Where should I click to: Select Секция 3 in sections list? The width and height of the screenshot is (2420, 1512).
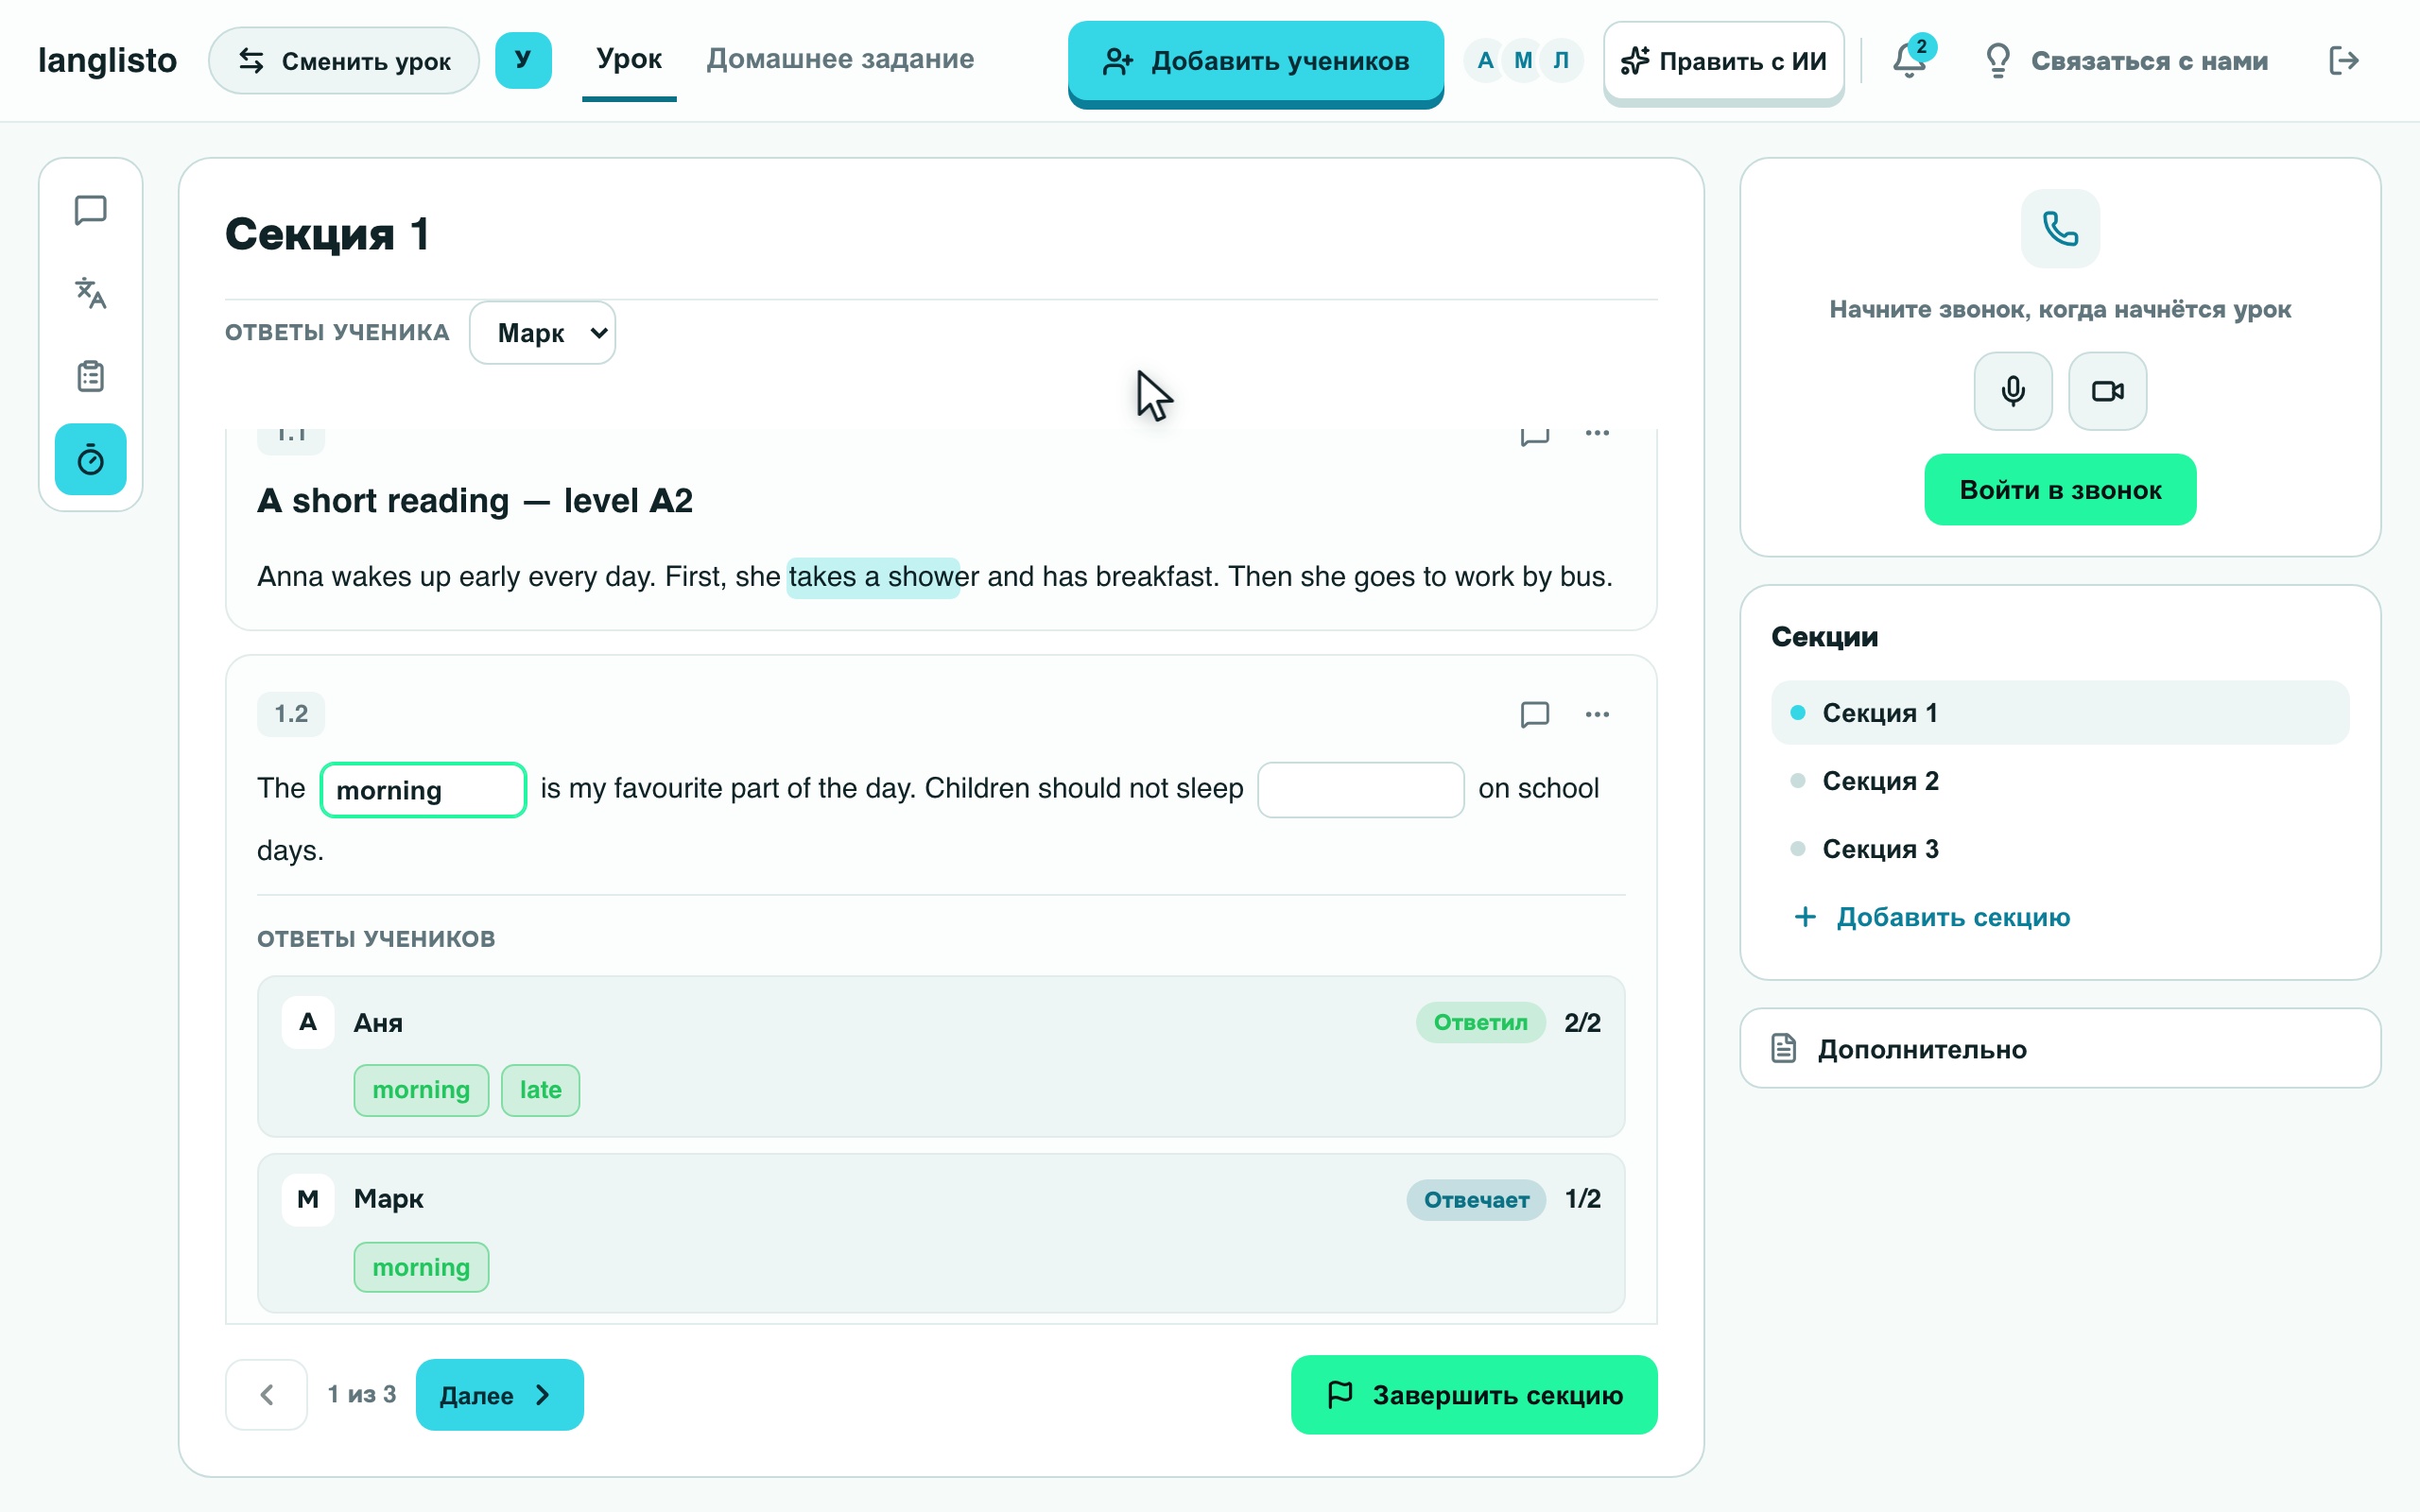(2060, 849)
